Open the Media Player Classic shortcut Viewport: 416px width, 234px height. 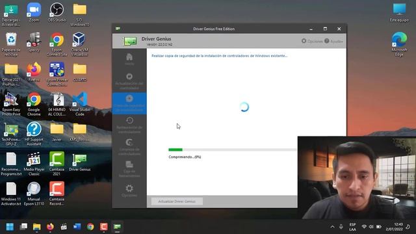click(34, 164)
